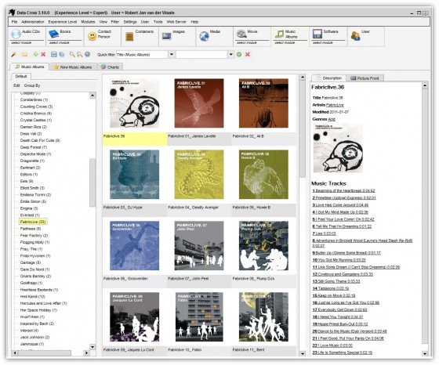The width and height of the screenshot is (439, 365).
Task: Open the Tools menu
Action: 158,22
